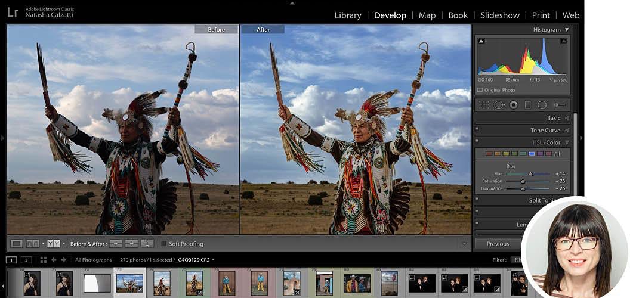The width and height of the screenshot is (636, 298).
Task: Switch to Loupe view mode
Action: click(x=17, y=244)
